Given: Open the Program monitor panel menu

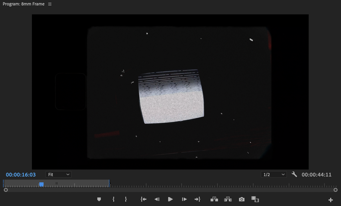Looking at the screenshot, I should coord(50,4).
